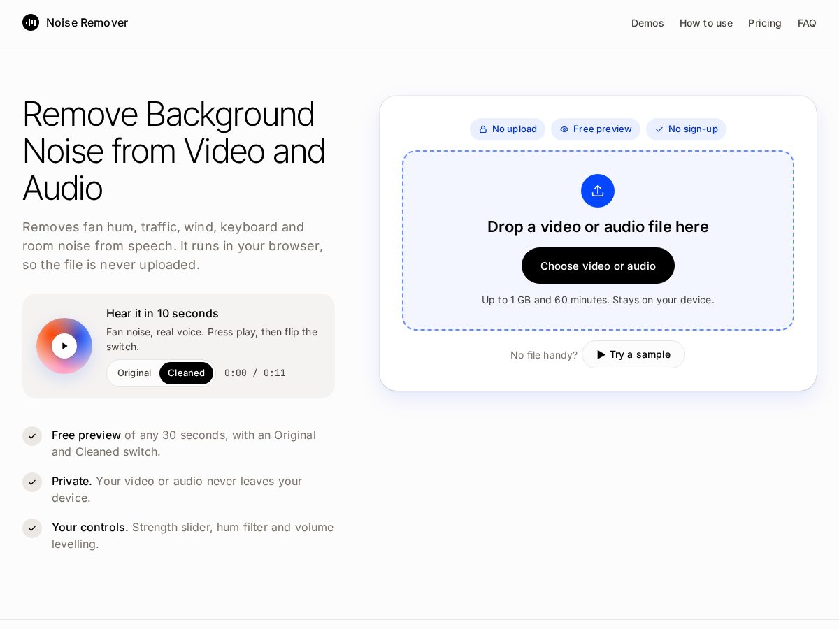The height and width of the screenshot is (629, 839).
Task: Click the 'Your controls.' feature text
Action: (x=90, y=527)
